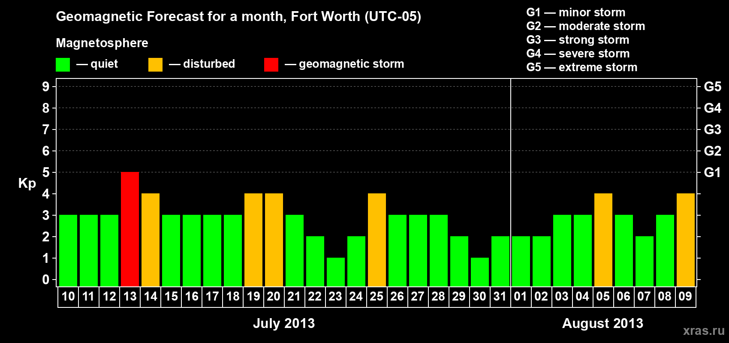The width and height of the screenshot is (729, 343).
Task: Click the date cell '01' in August
Action: point(521,297)
